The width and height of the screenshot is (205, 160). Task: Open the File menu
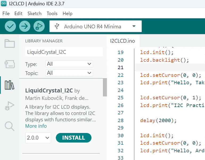[x=6, y=14]
